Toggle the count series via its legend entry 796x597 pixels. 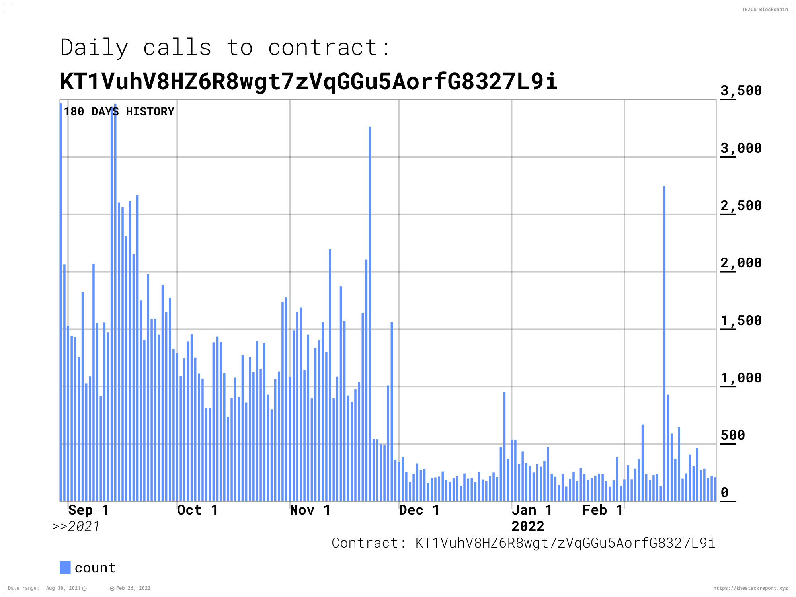point(96,568)
